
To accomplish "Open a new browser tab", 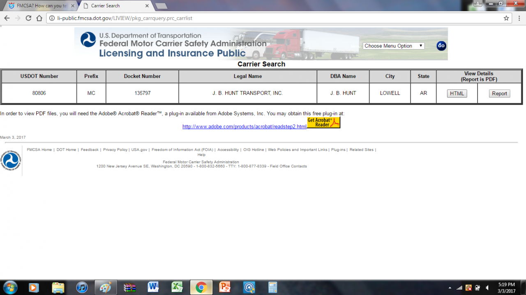I will coord(161,6).
